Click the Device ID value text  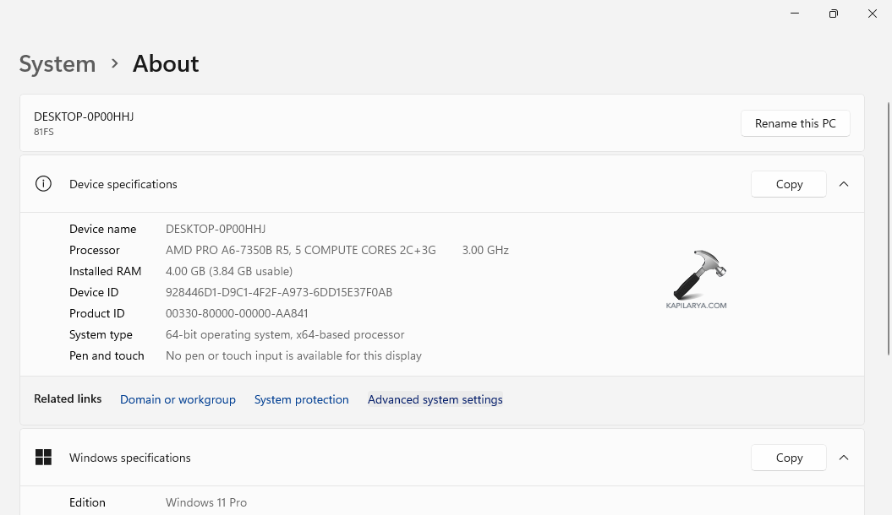(x=279, y=292)
